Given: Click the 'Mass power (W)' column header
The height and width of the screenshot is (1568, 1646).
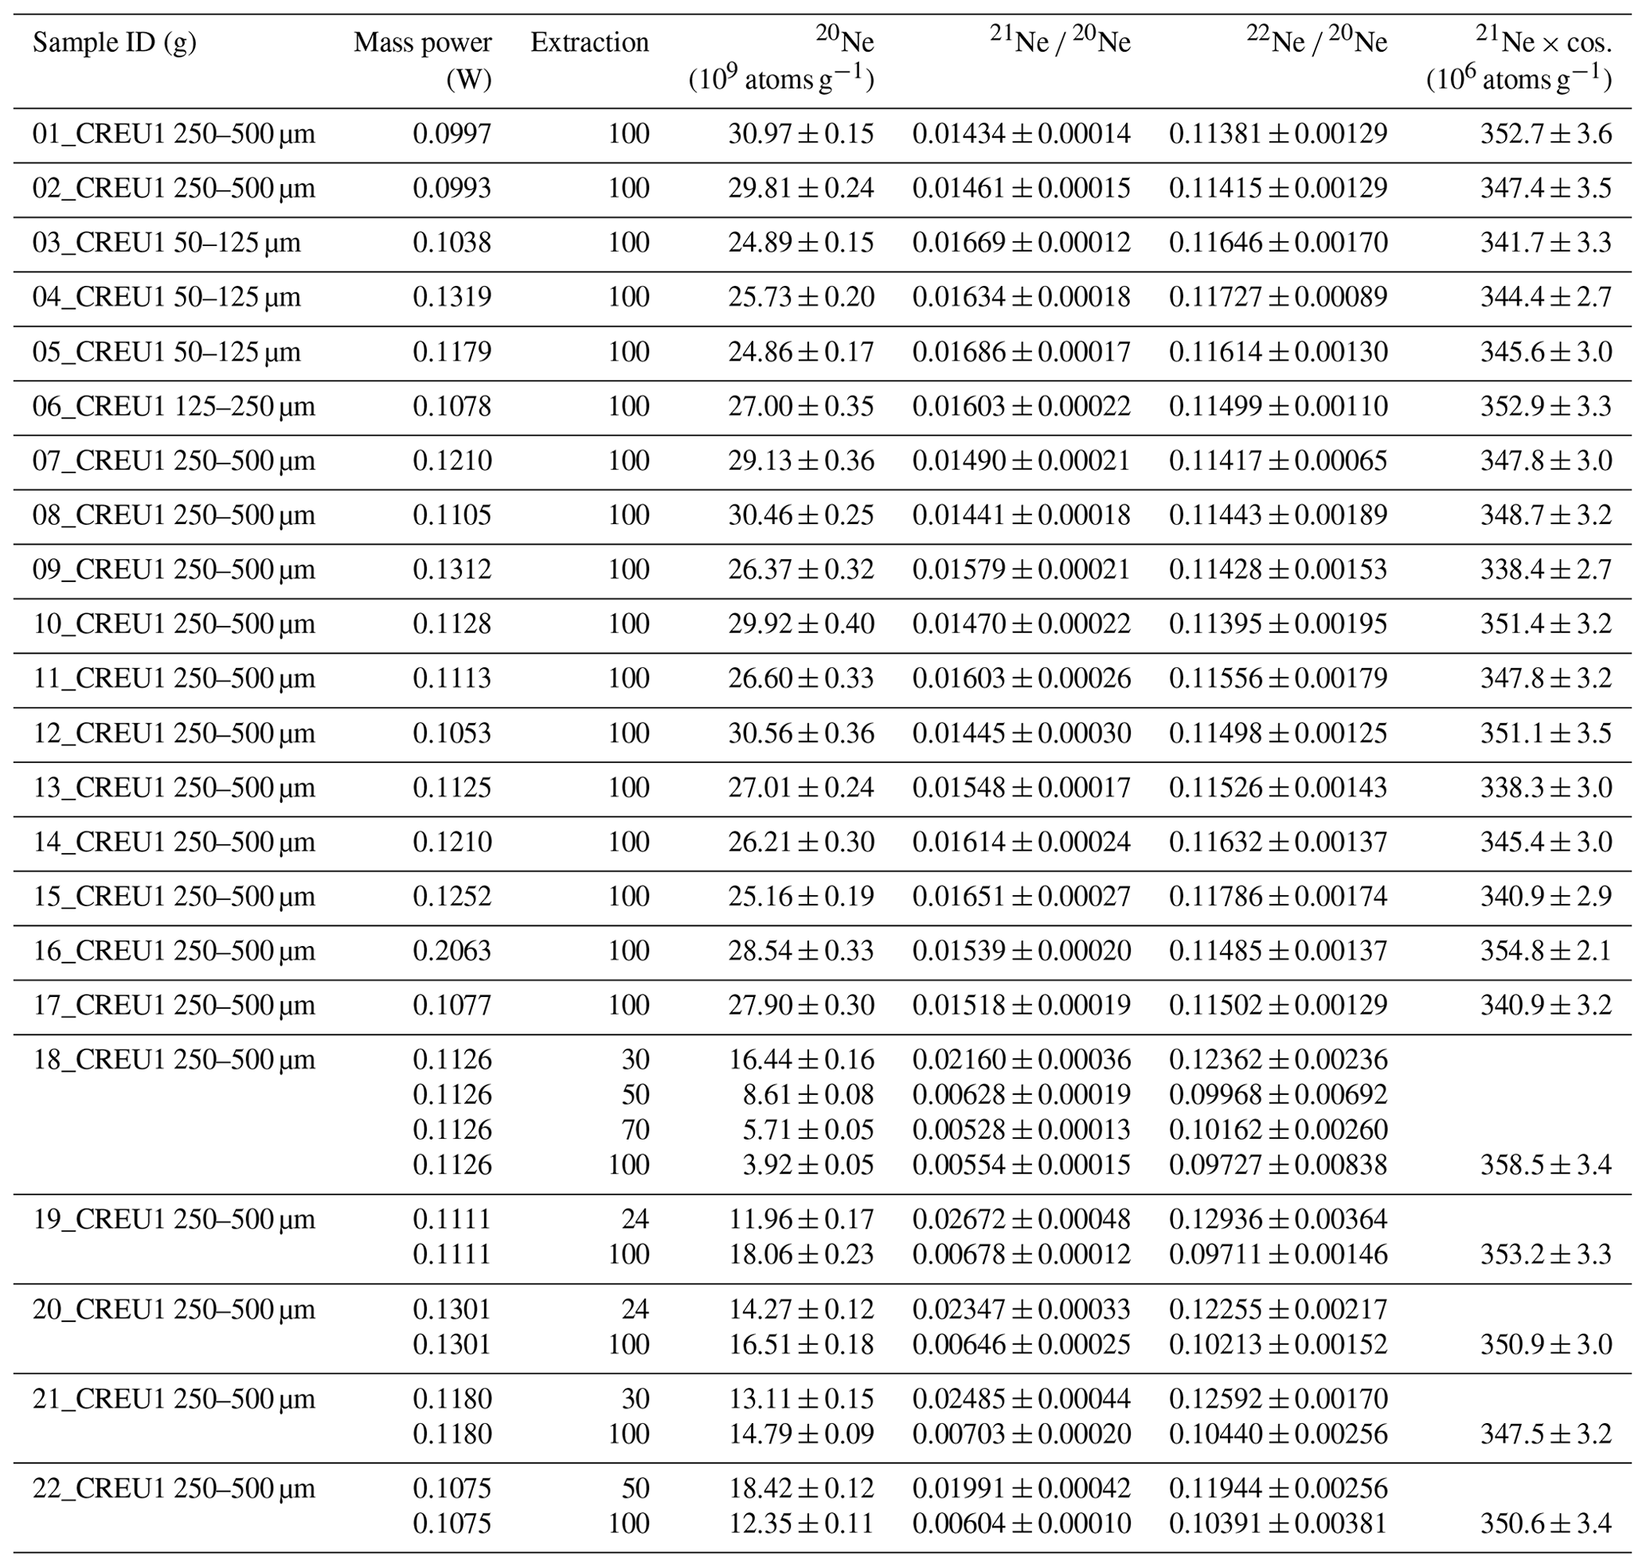Looking at the screenshot, I should point(423,61).
